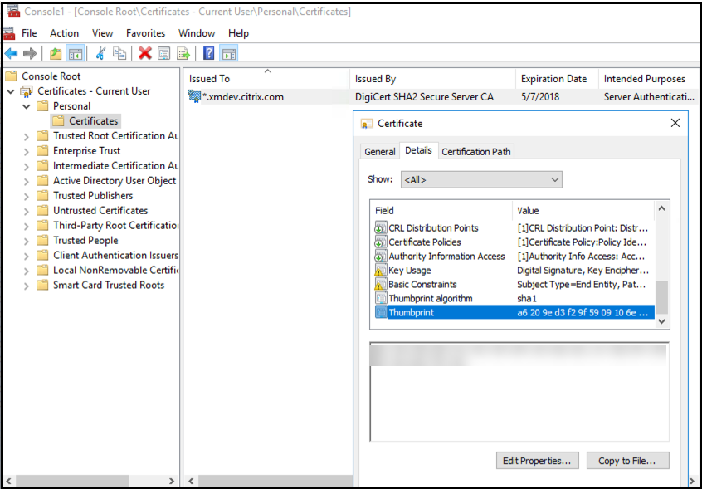Click the Copy toolbar icon
This screenshot has height=489, width=702.
click(x=119, y=54)
